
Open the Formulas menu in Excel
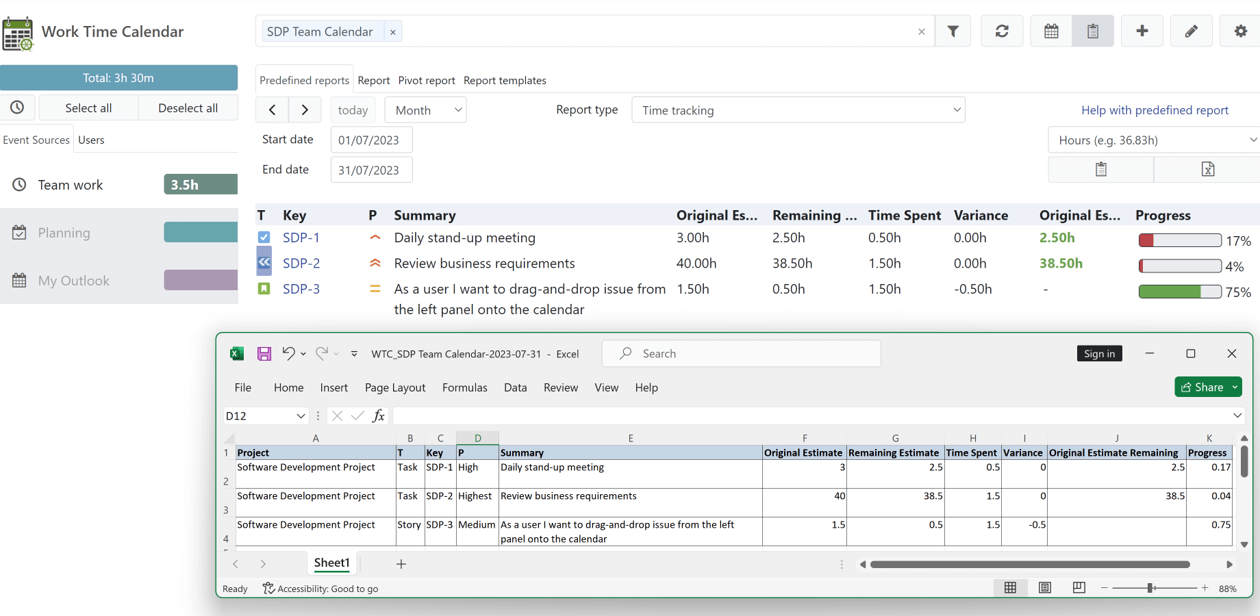point(464,387)
